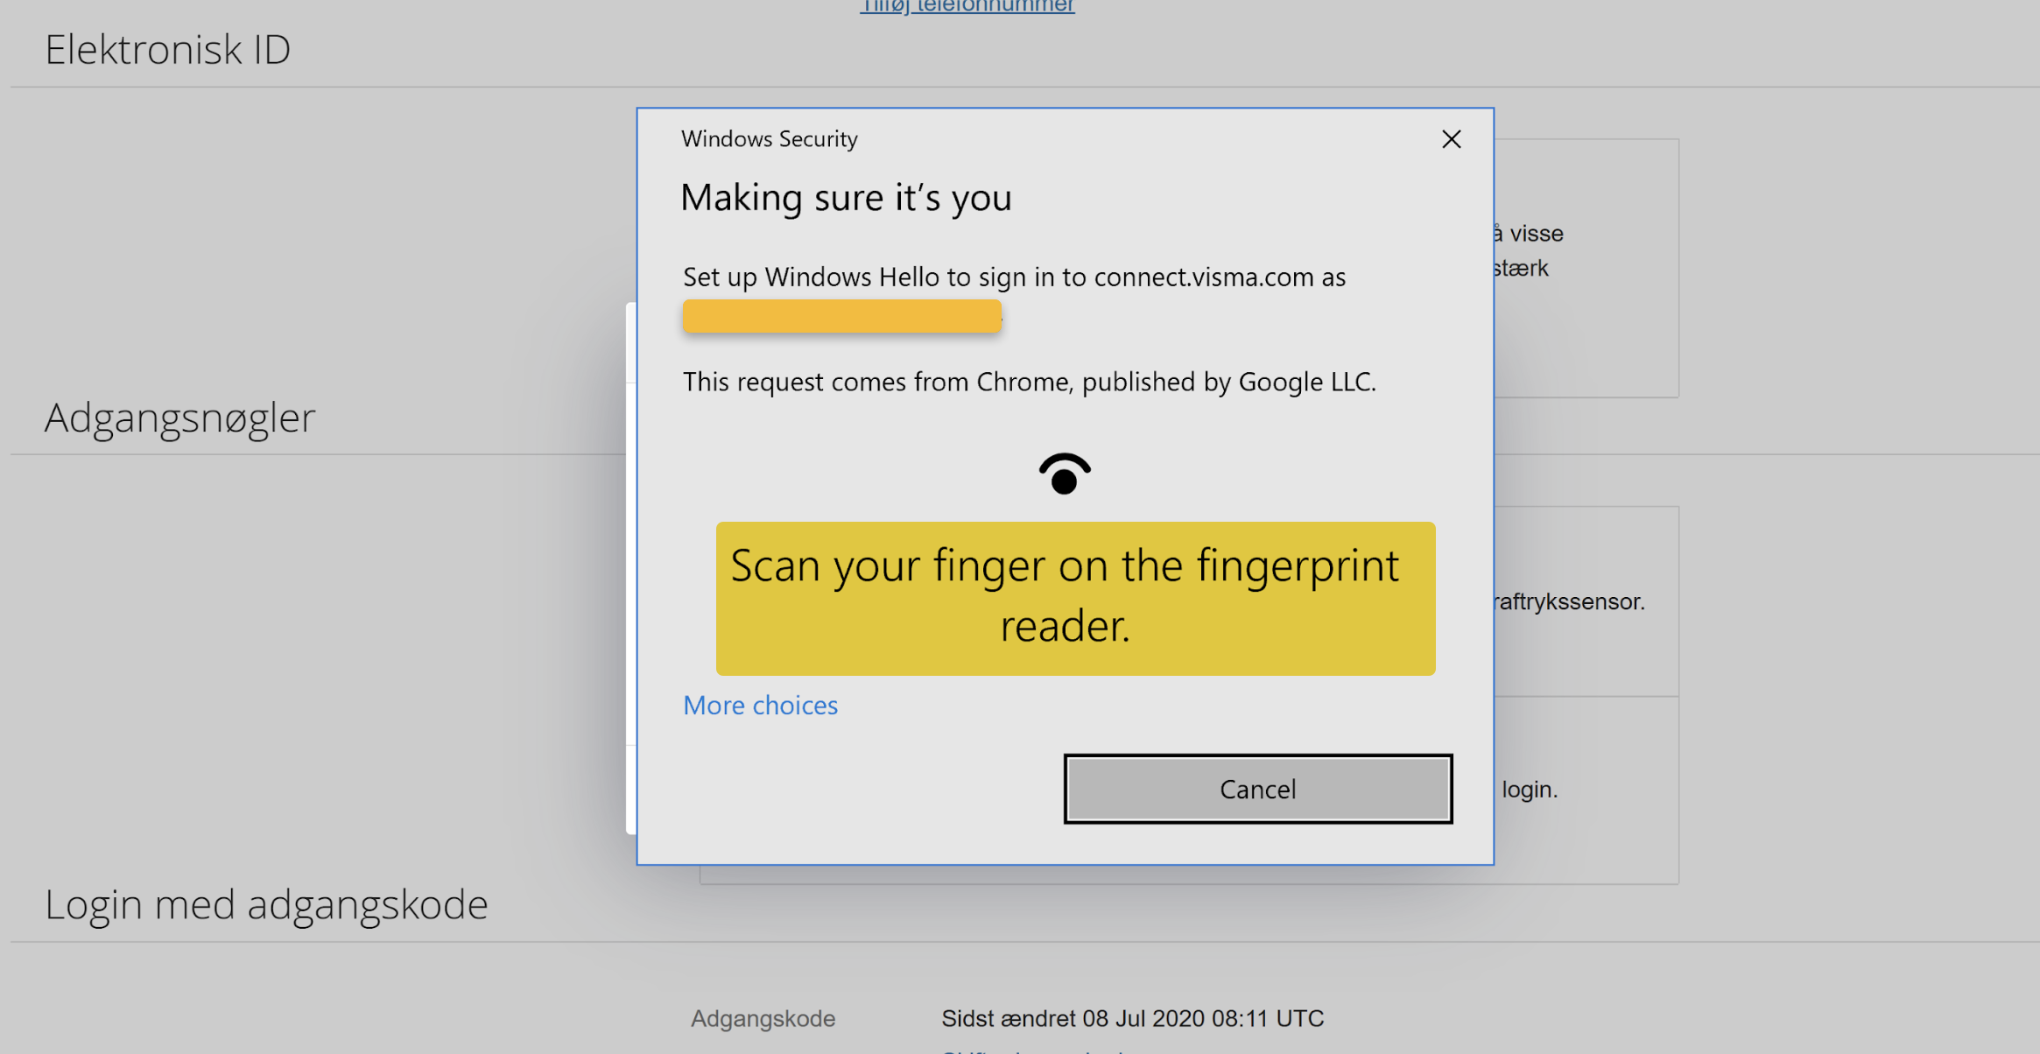Click the Sidst ændret timestamp next to Adgangskode

(1132, 1018)
